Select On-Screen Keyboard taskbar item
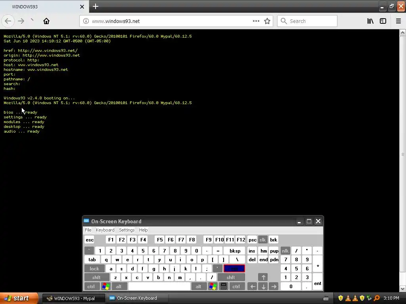The width and height of the screenshot is (406, 304). 137,298
